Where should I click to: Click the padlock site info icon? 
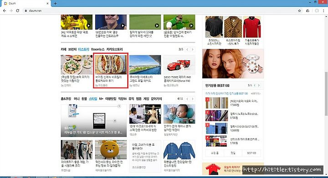[26, 10]
